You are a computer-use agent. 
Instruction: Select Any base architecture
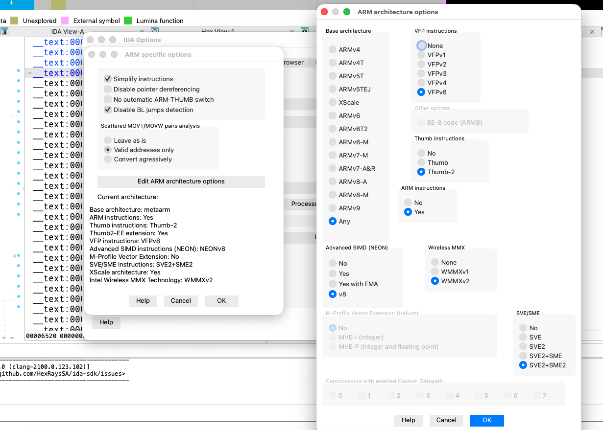pos(333,221)
